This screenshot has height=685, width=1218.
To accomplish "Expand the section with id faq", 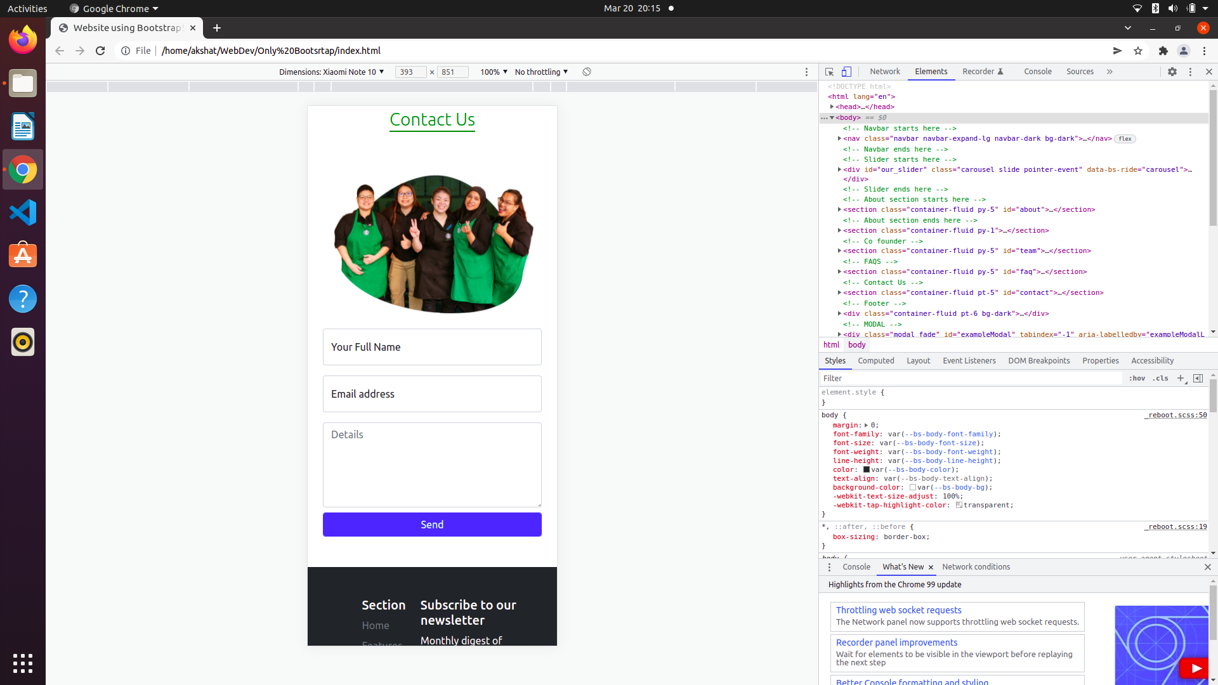I will [x=839, y=271].
